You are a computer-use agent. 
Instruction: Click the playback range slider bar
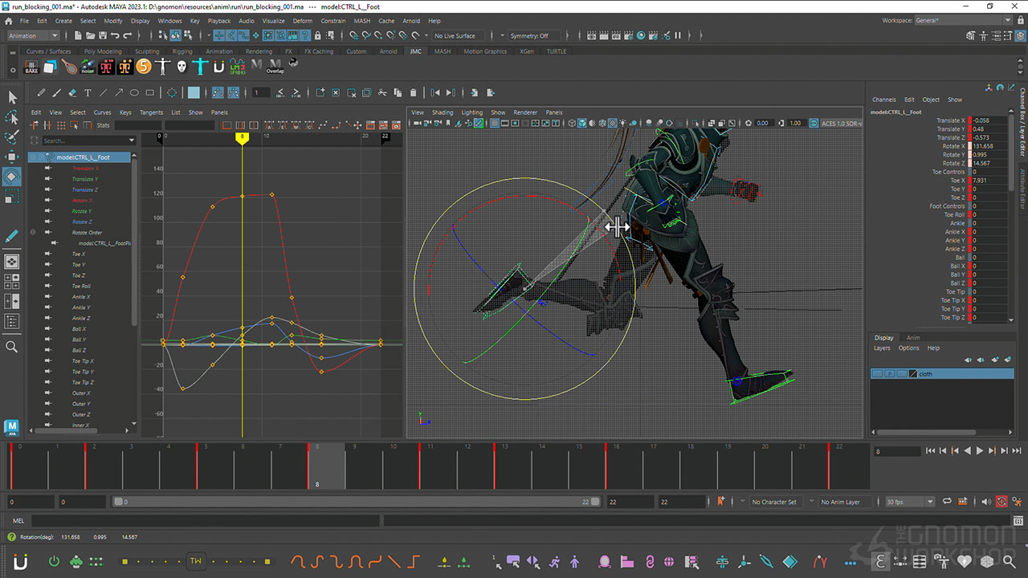click(353, 502)
